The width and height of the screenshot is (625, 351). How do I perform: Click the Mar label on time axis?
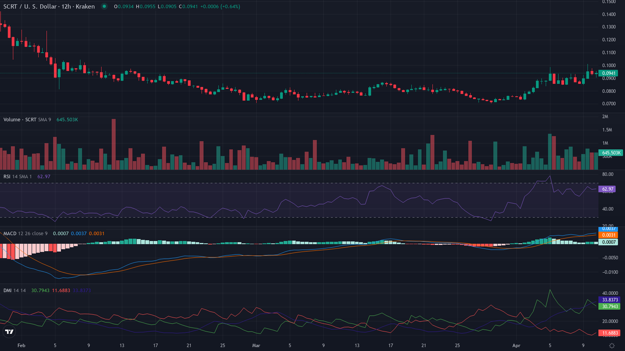tap(256, 345)
